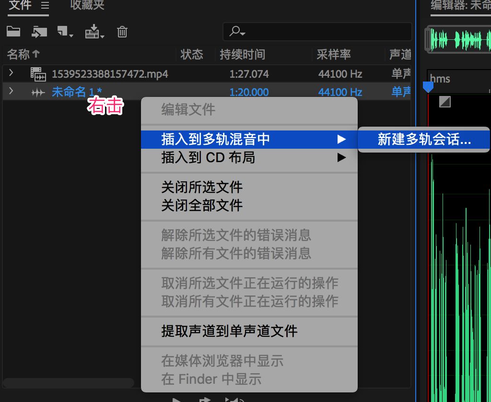The width and height of the screenshot is (491, 402).
Task: Click the Open File folder icon
Action: pyautogui.click(x=13, y=31)
